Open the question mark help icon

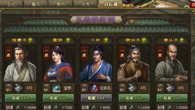point(132,22)
